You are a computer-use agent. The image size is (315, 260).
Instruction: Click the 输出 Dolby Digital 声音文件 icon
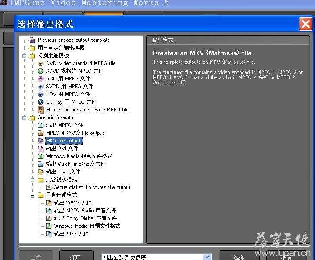[x=49, y=218]
